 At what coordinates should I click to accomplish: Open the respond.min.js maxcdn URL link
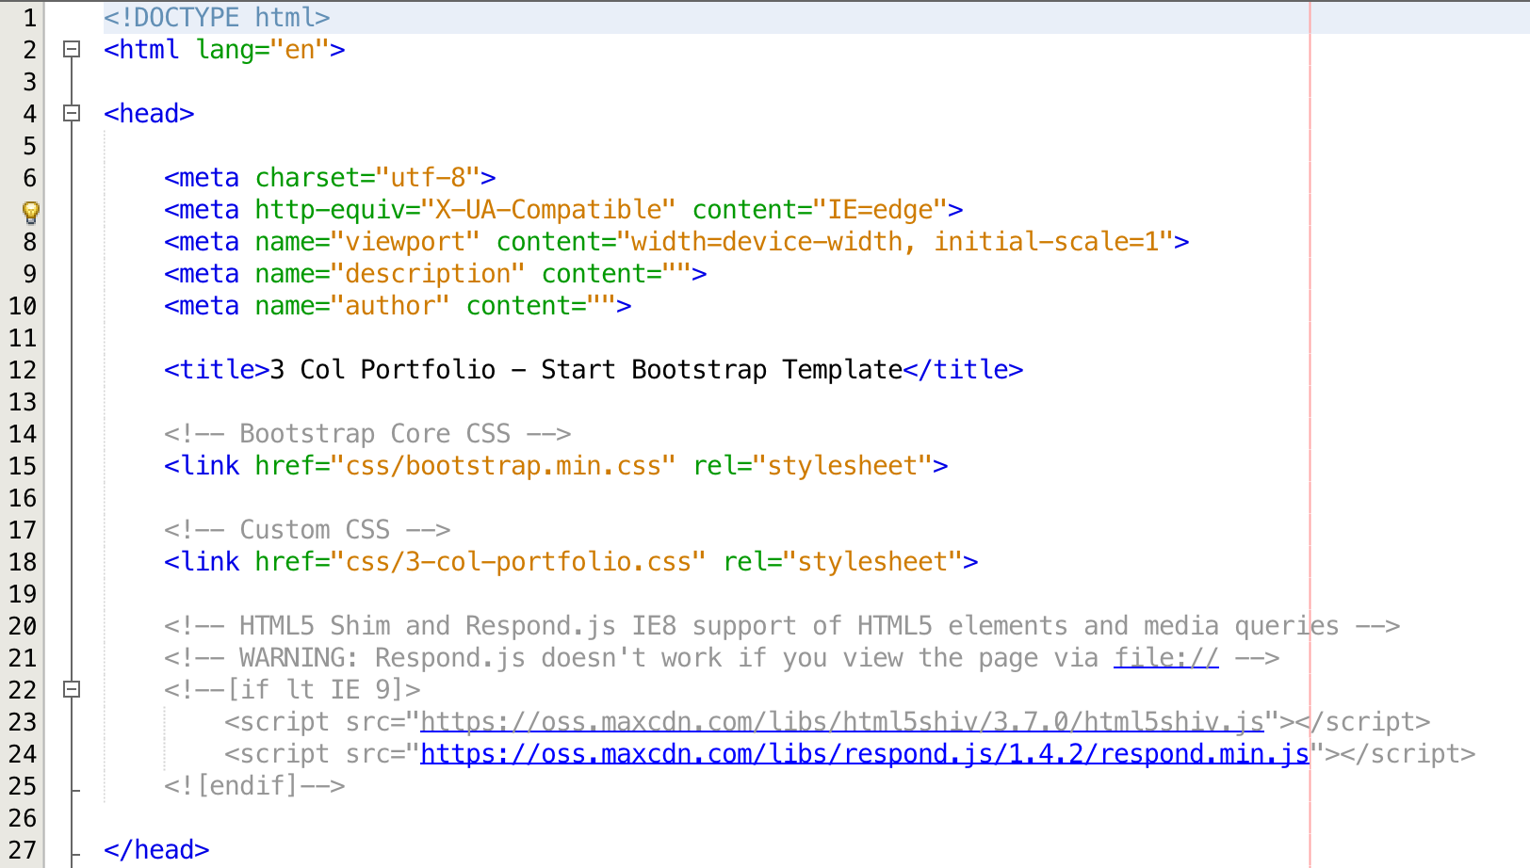click(865, 753)
